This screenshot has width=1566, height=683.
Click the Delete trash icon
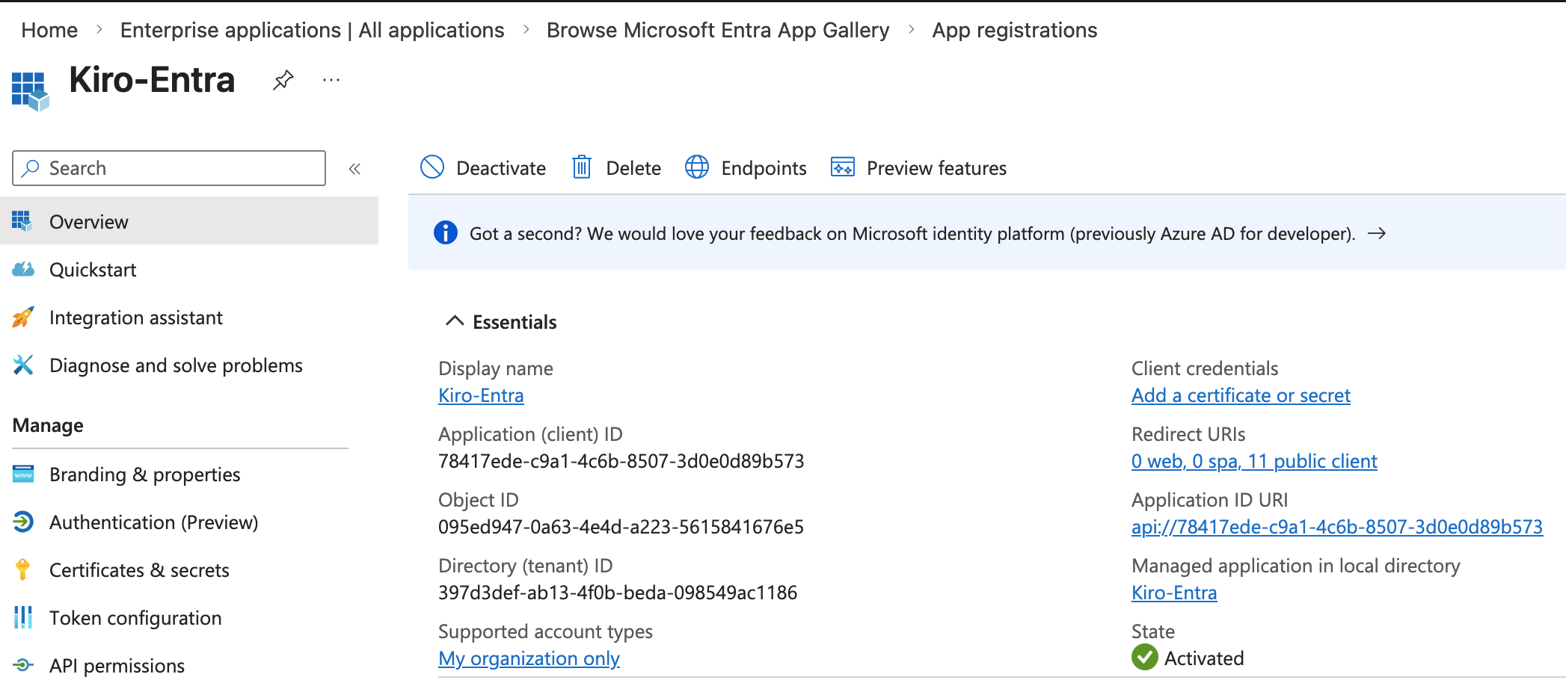click(582, 167)
